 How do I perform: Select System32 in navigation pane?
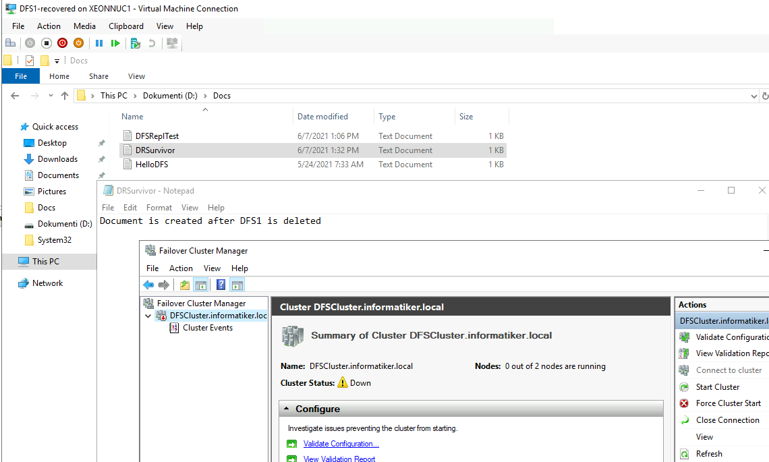click(54, 240)
